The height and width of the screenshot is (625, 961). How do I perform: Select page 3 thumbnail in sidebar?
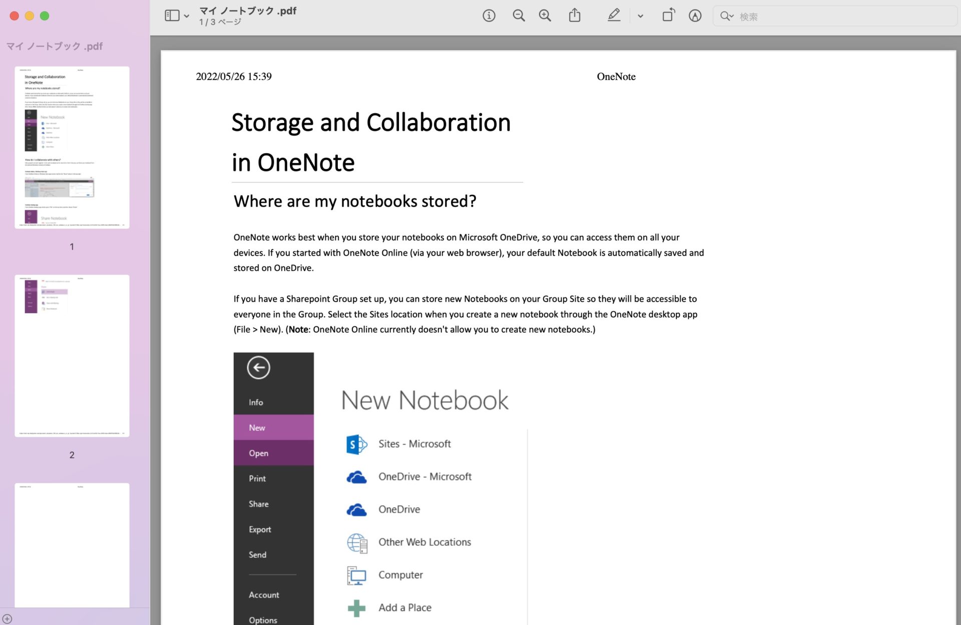click(x=72, y=545)
